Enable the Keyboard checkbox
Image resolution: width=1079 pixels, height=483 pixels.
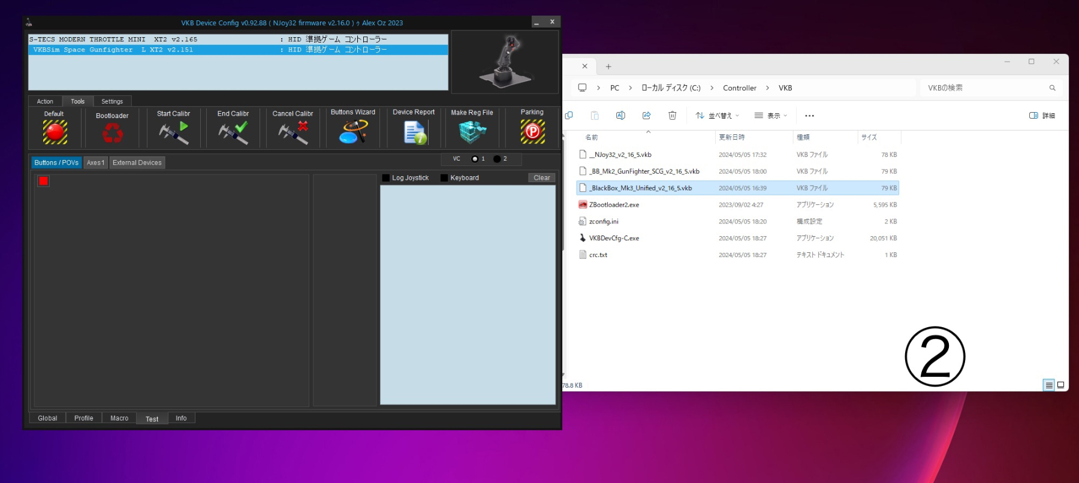pyautogui.click(x=444, y=178)
